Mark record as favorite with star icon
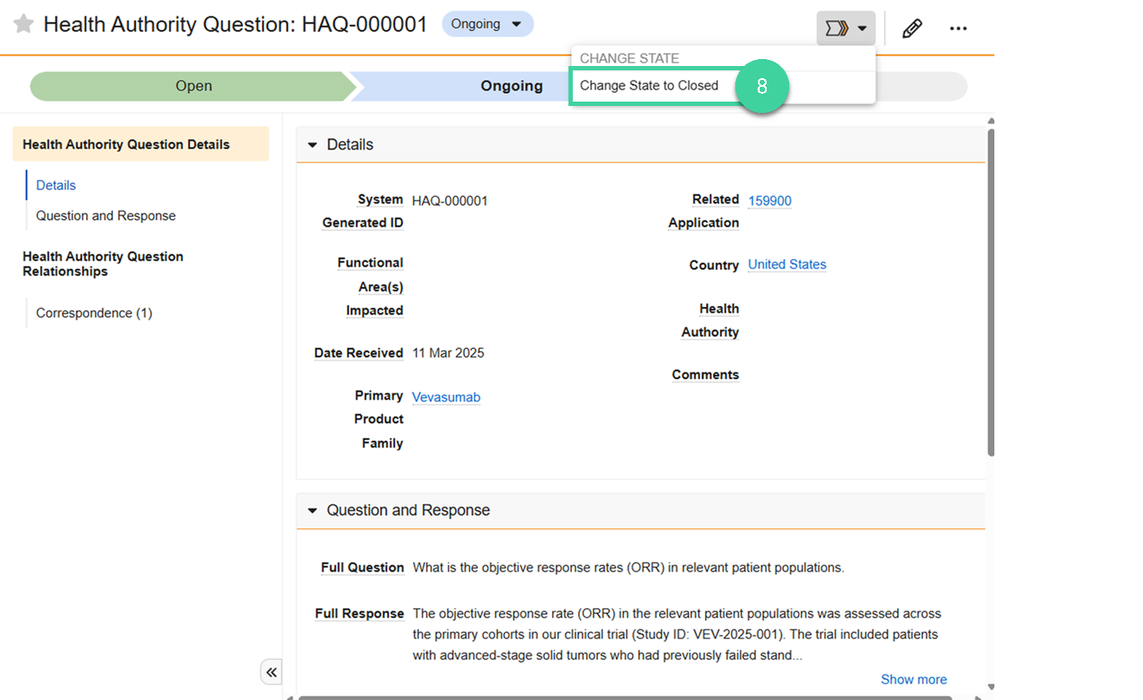 pyautogui.click(x=23, y=24)
